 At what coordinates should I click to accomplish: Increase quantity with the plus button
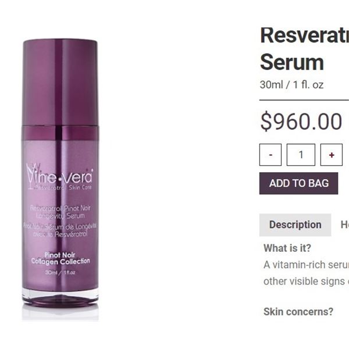pos(331,155)
